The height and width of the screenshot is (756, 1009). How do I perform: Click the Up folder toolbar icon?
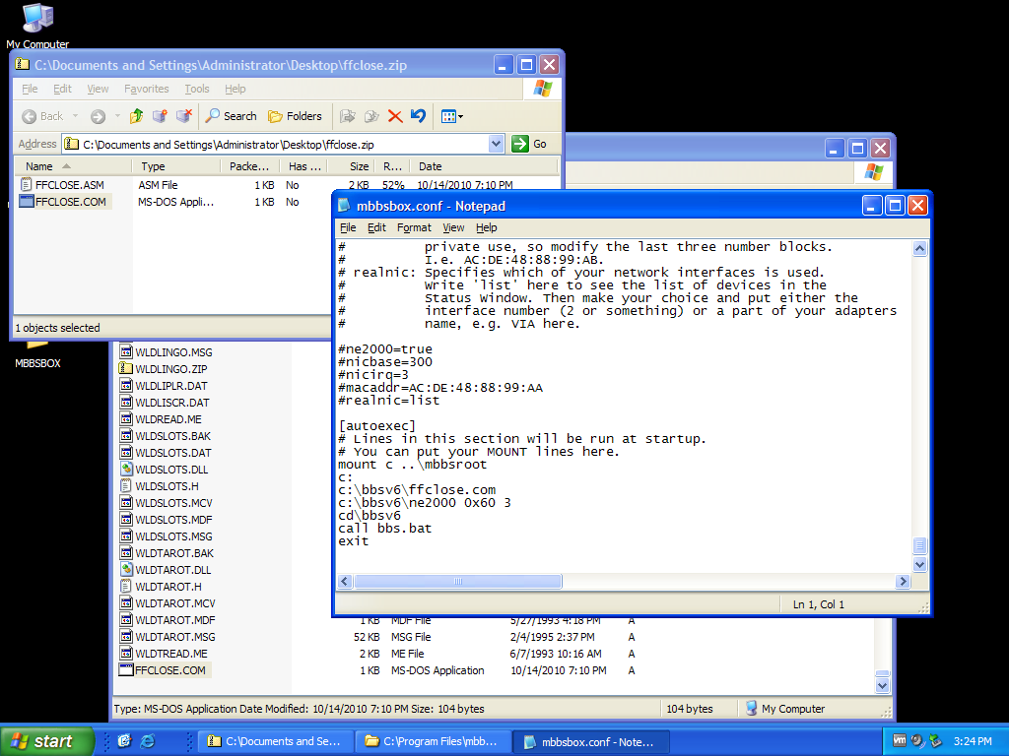(x=136, y=116)
